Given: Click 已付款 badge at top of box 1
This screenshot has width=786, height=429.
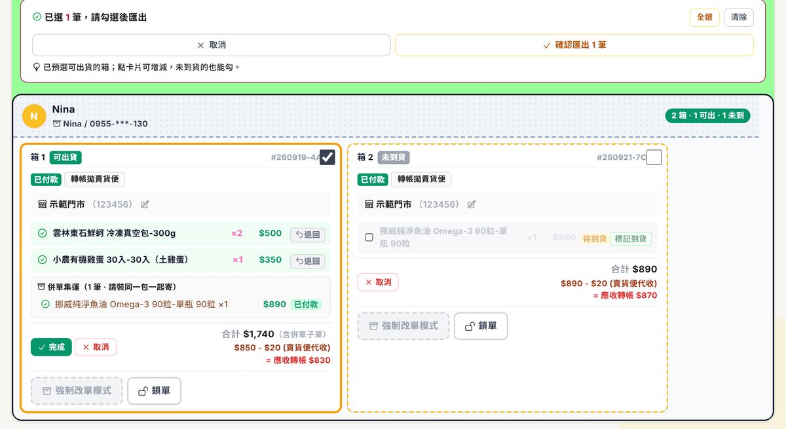Looking at the screenshot, I should coord(45,179).
